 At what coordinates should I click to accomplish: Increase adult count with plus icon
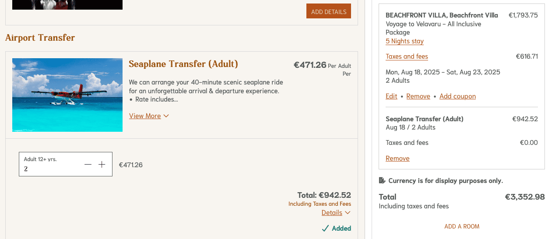coord(102,165)
